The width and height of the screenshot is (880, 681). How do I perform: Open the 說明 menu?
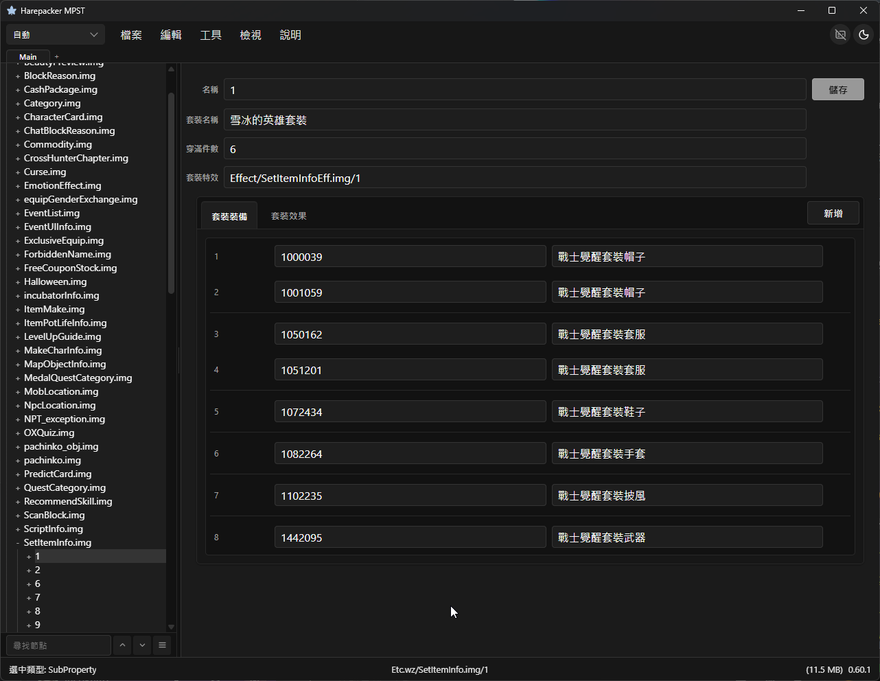click(290, 35)
